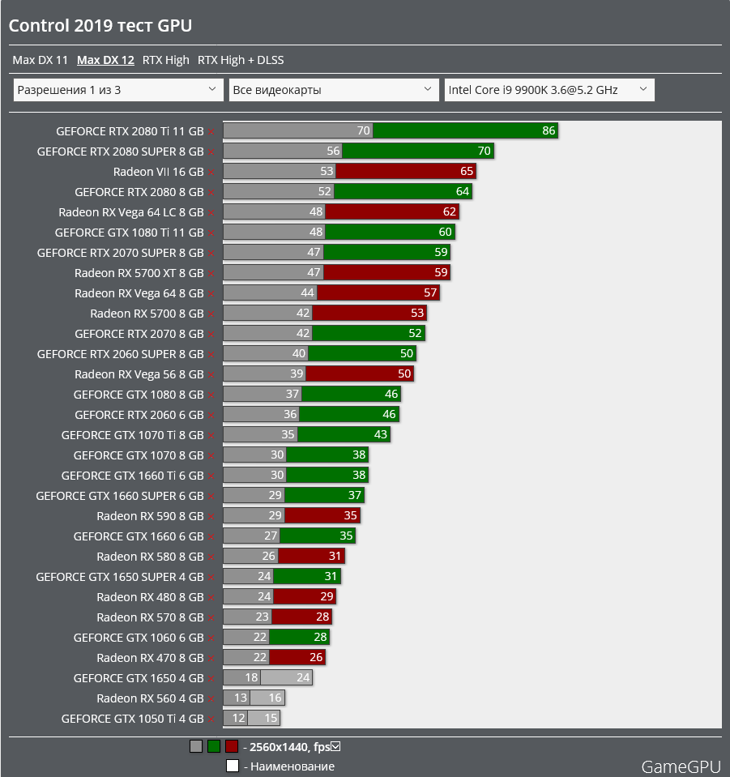Screen dimensions: 730x777
Task: Switch to the RTX High tab
Action: [x=166, y=60]
